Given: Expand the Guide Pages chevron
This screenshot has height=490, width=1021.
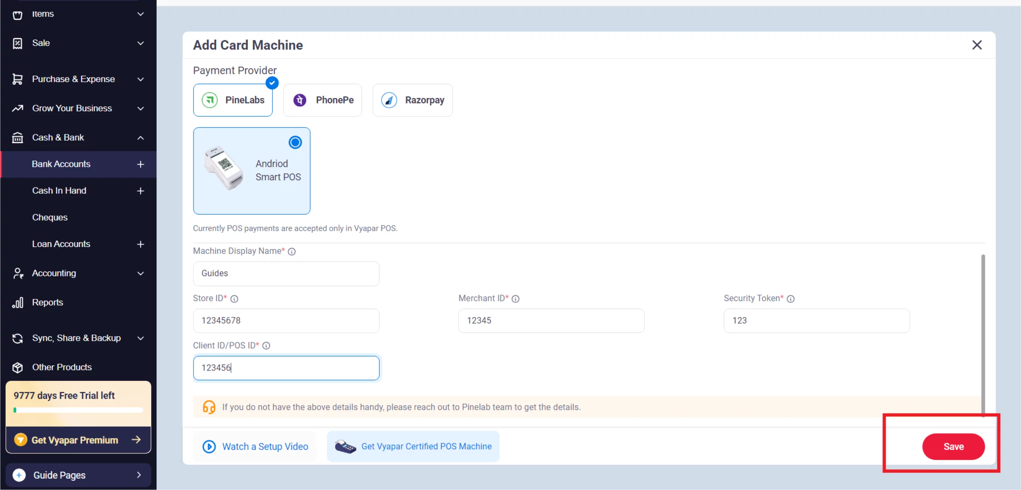Looking at the screenshot, I should [x=139, y=475].
